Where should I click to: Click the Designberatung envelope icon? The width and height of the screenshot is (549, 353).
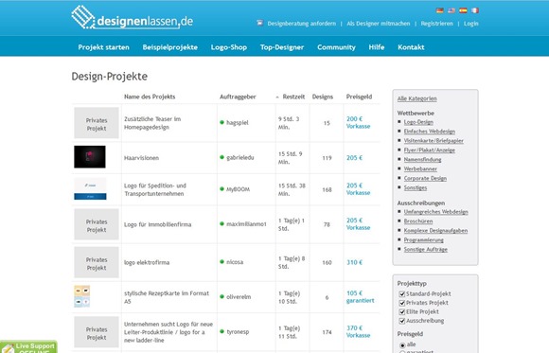point(259,23)
